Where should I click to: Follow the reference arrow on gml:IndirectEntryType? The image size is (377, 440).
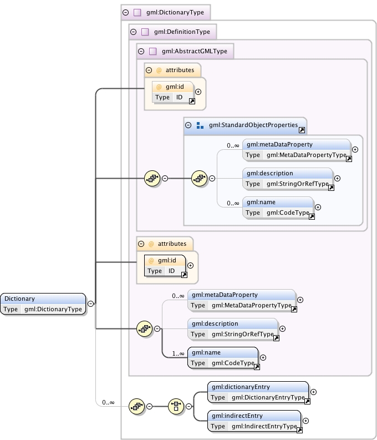299,430
